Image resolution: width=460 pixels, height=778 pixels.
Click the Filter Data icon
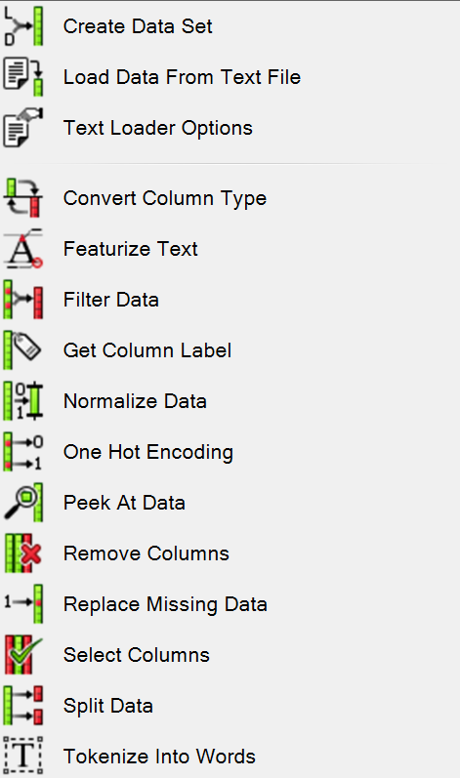pos(22,299)
